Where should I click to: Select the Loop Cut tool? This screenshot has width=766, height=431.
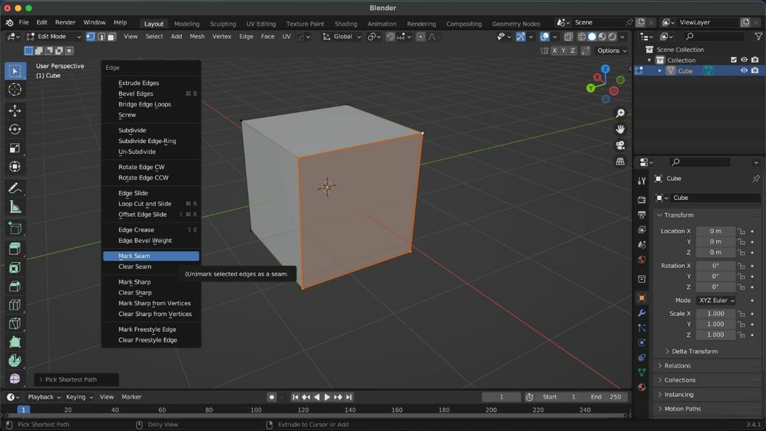15,305
